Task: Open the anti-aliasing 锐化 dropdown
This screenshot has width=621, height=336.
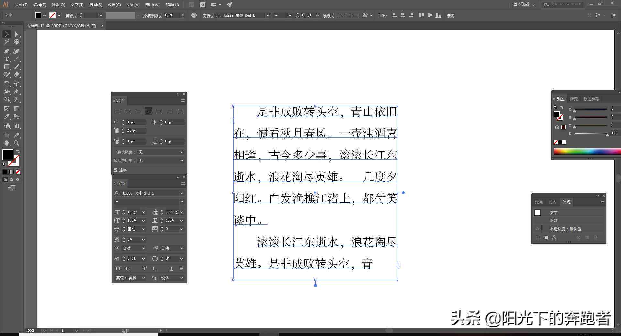Action: 172,278
